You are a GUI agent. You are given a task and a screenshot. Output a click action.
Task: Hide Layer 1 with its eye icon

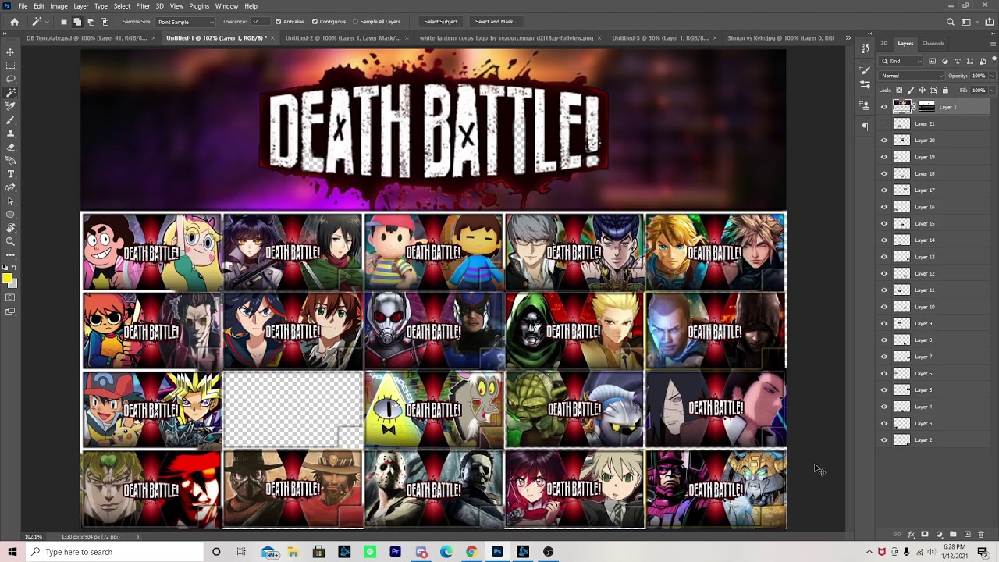[x=884, y=107]
